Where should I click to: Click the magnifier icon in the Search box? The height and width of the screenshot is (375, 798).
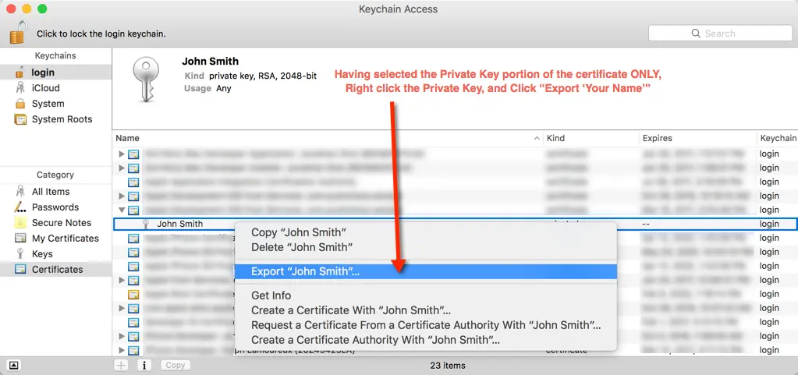point(696,34)
